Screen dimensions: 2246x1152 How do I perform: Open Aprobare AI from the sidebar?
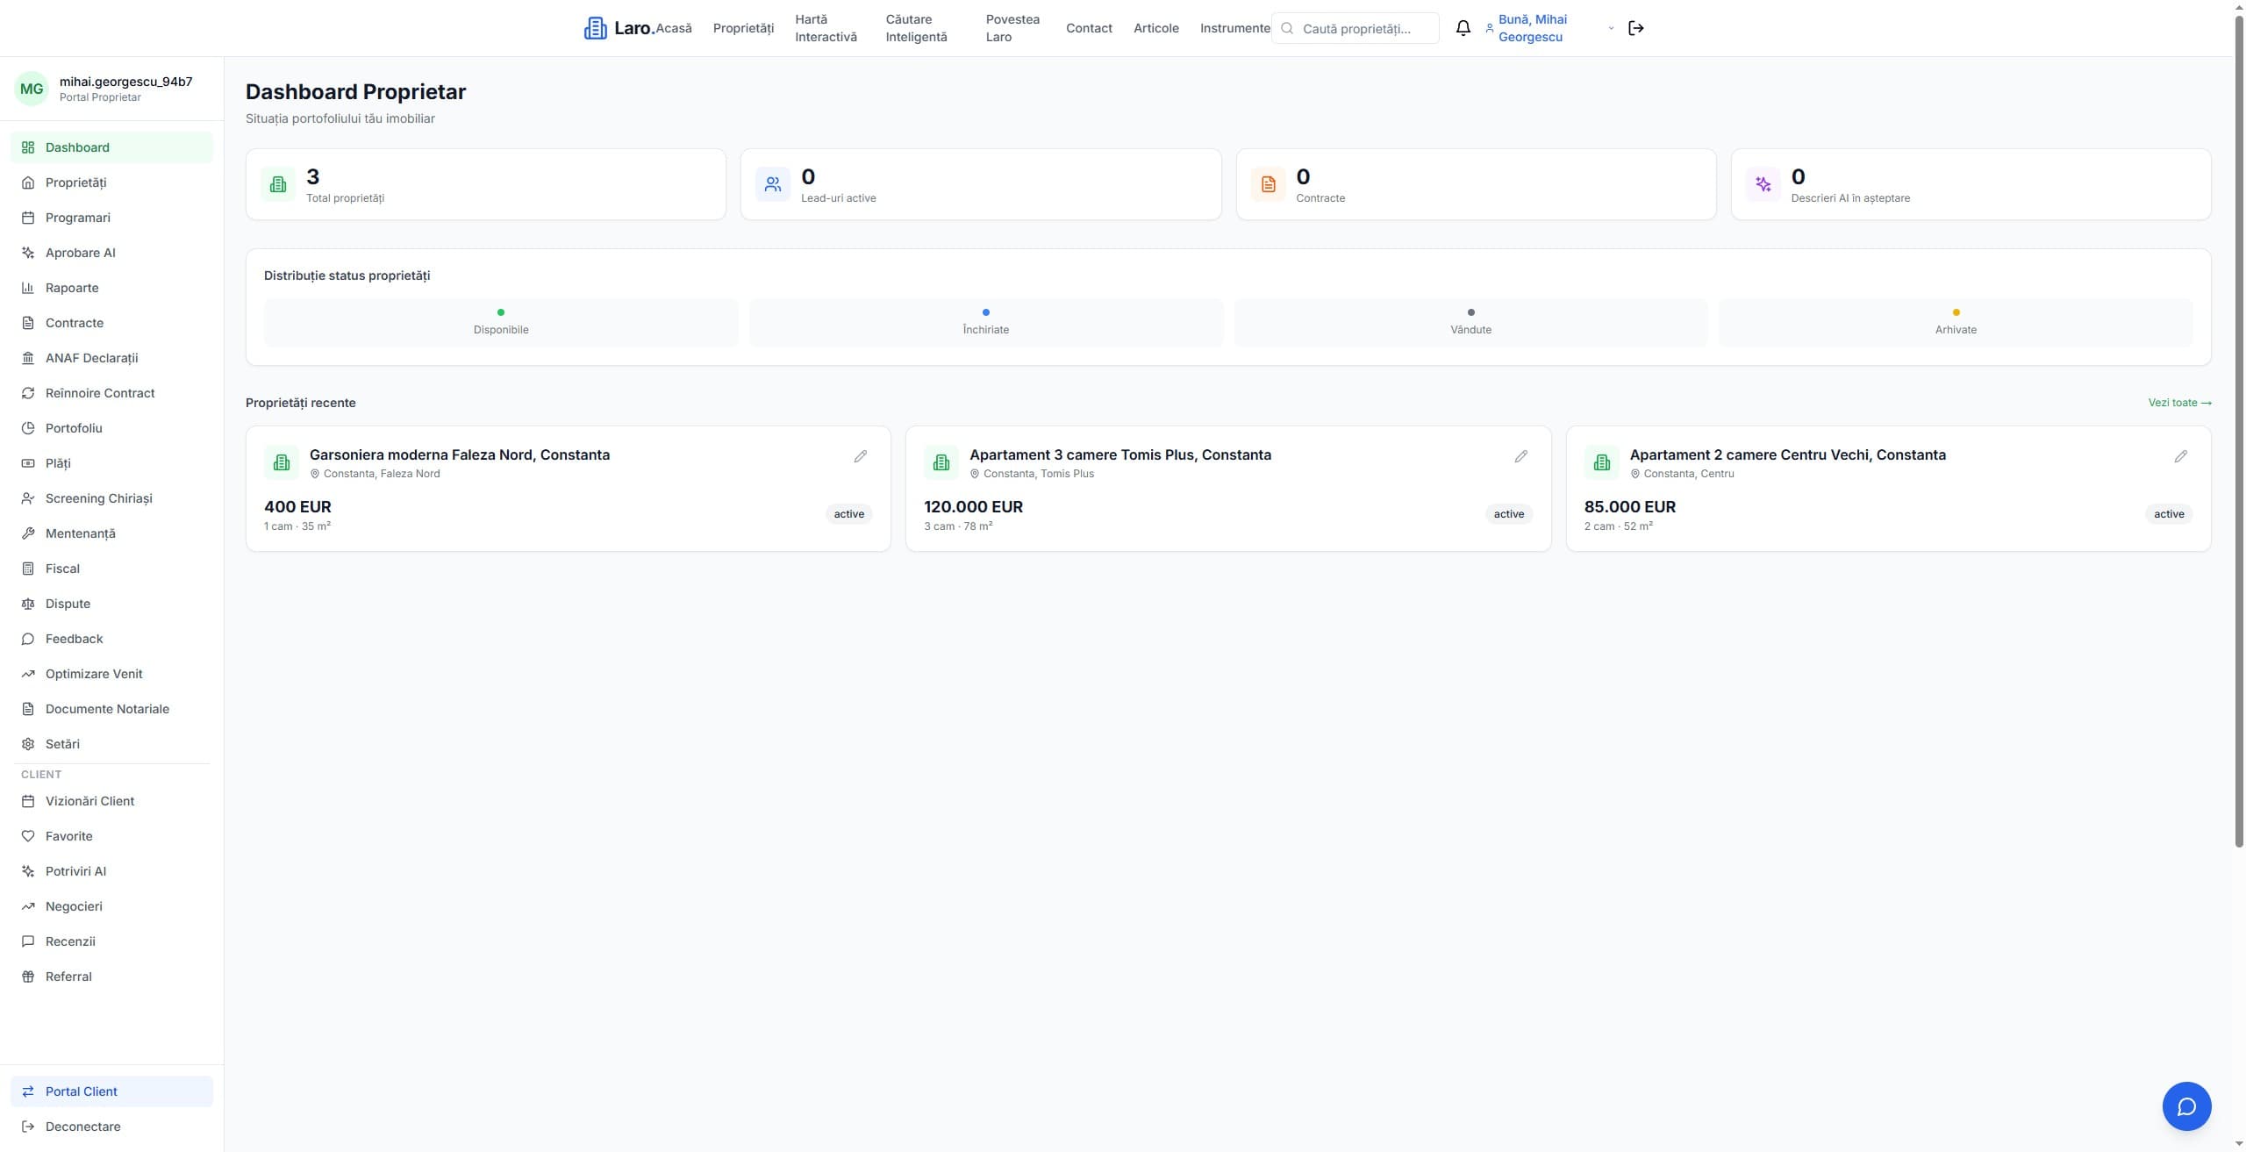tap(80, 253)
